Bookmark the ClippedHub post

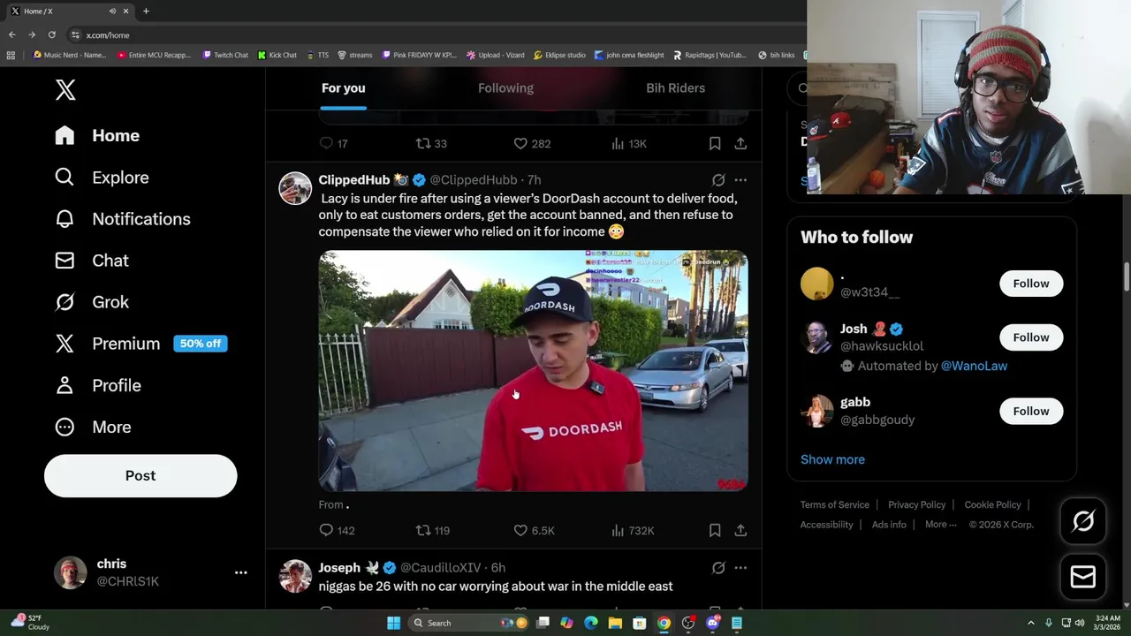715,530
